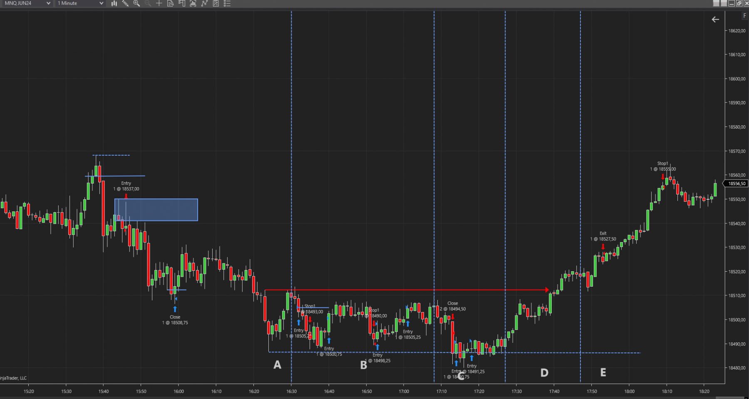Screen dimensions: 749x399
Task: Open the Indicators bar-chart icon
Action: [193, 3]
